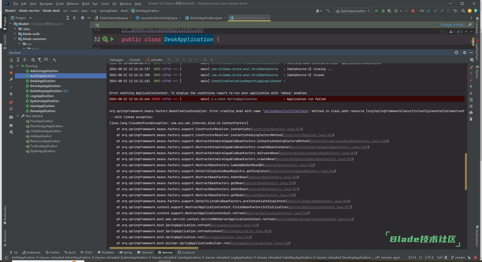
Task: Click the Services wrench edit configuration icon
Action: pyautogui.click(x=11, y=79)
